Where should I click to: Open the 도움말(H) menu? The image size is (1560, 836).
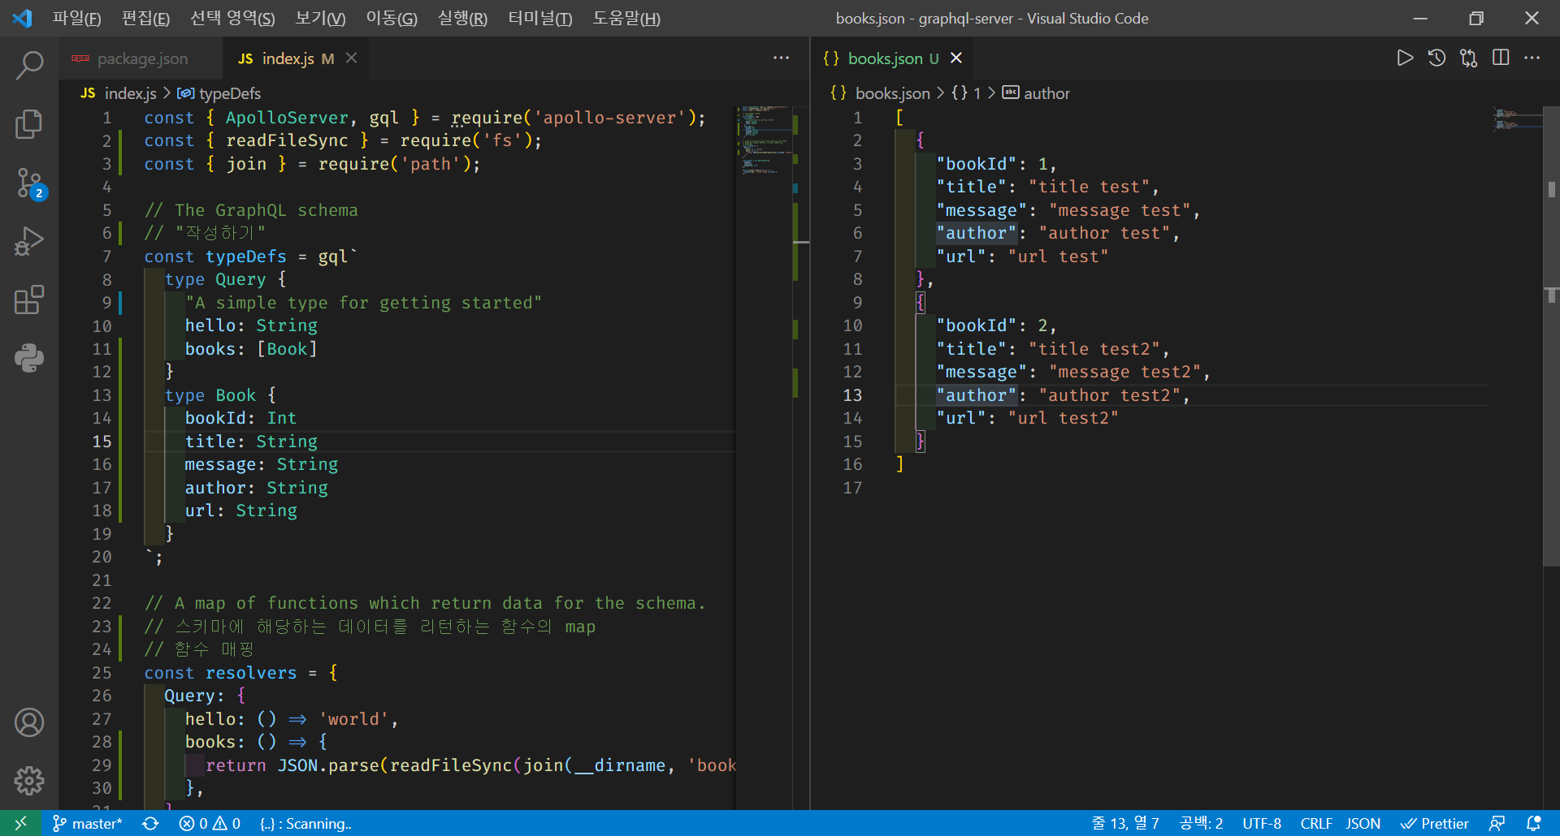[626, 18]
